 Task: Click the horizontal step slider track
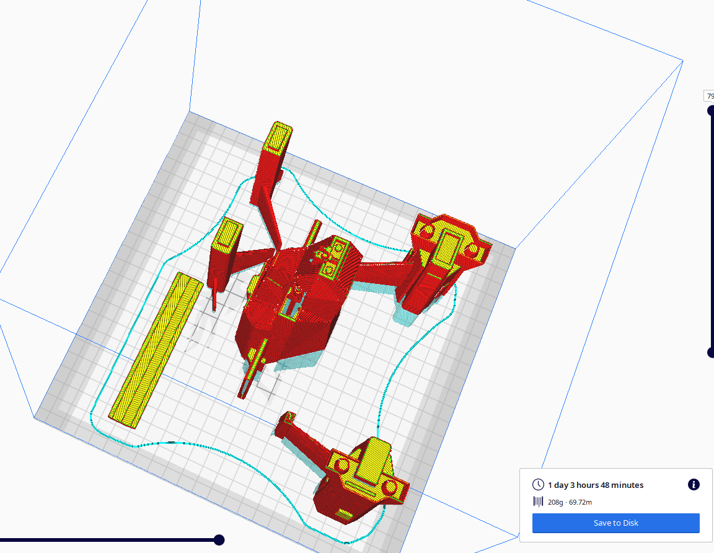[x=112, y=540]
